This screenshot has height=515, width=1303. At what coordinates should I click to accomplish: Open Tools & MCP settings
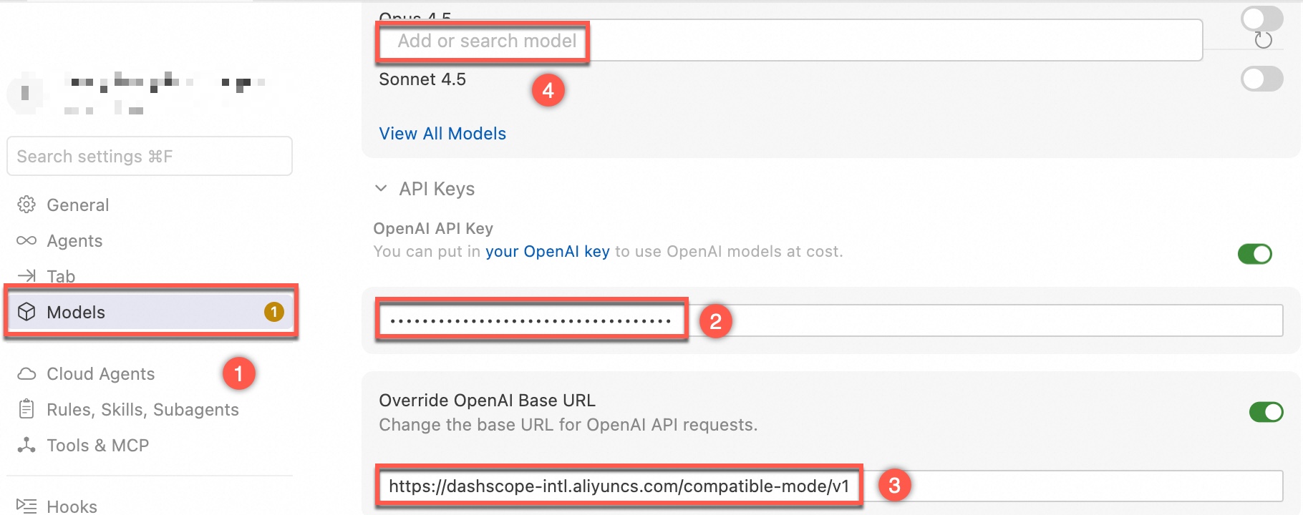point(97,445)
